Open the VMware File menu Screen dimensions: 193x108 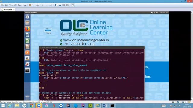point(2,5)
